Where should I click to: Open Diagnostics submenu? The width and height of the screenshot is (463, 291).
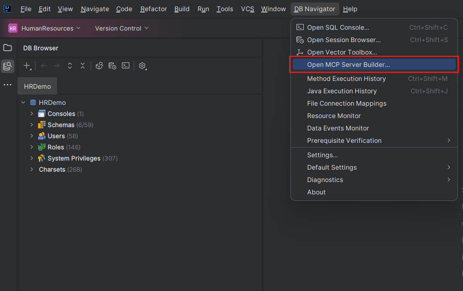(x=374, y=180)
